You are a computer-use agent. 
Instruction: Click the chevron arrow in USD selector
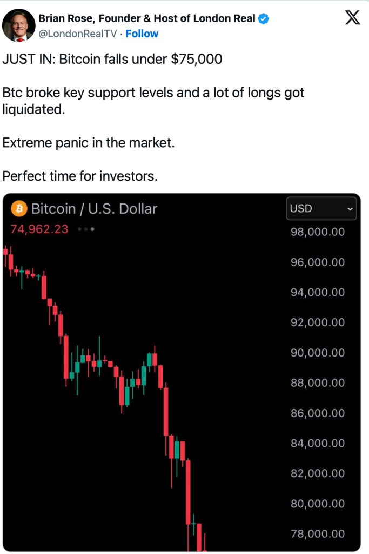click(350, 209)
